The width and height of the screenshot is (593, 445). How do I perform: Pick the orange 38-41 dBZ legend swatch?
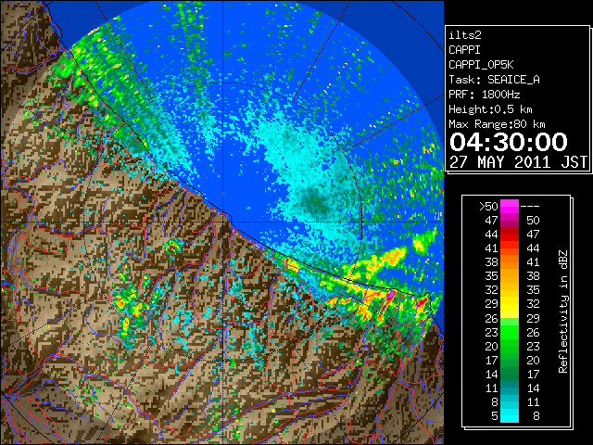tap(510, 262)
